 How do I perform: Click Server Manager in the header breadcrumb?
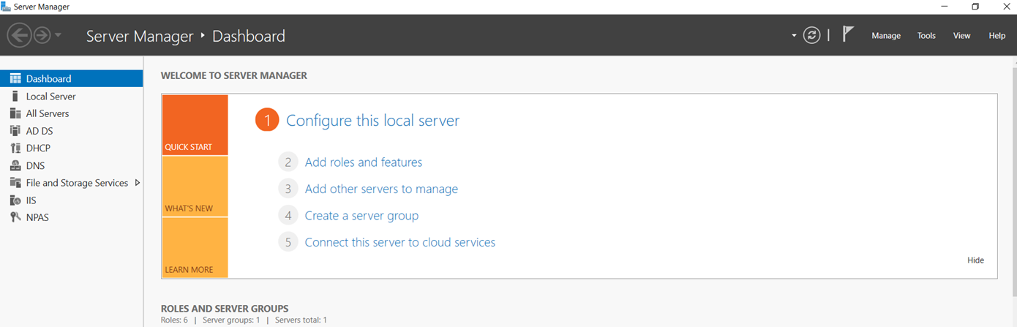point(140,36)
